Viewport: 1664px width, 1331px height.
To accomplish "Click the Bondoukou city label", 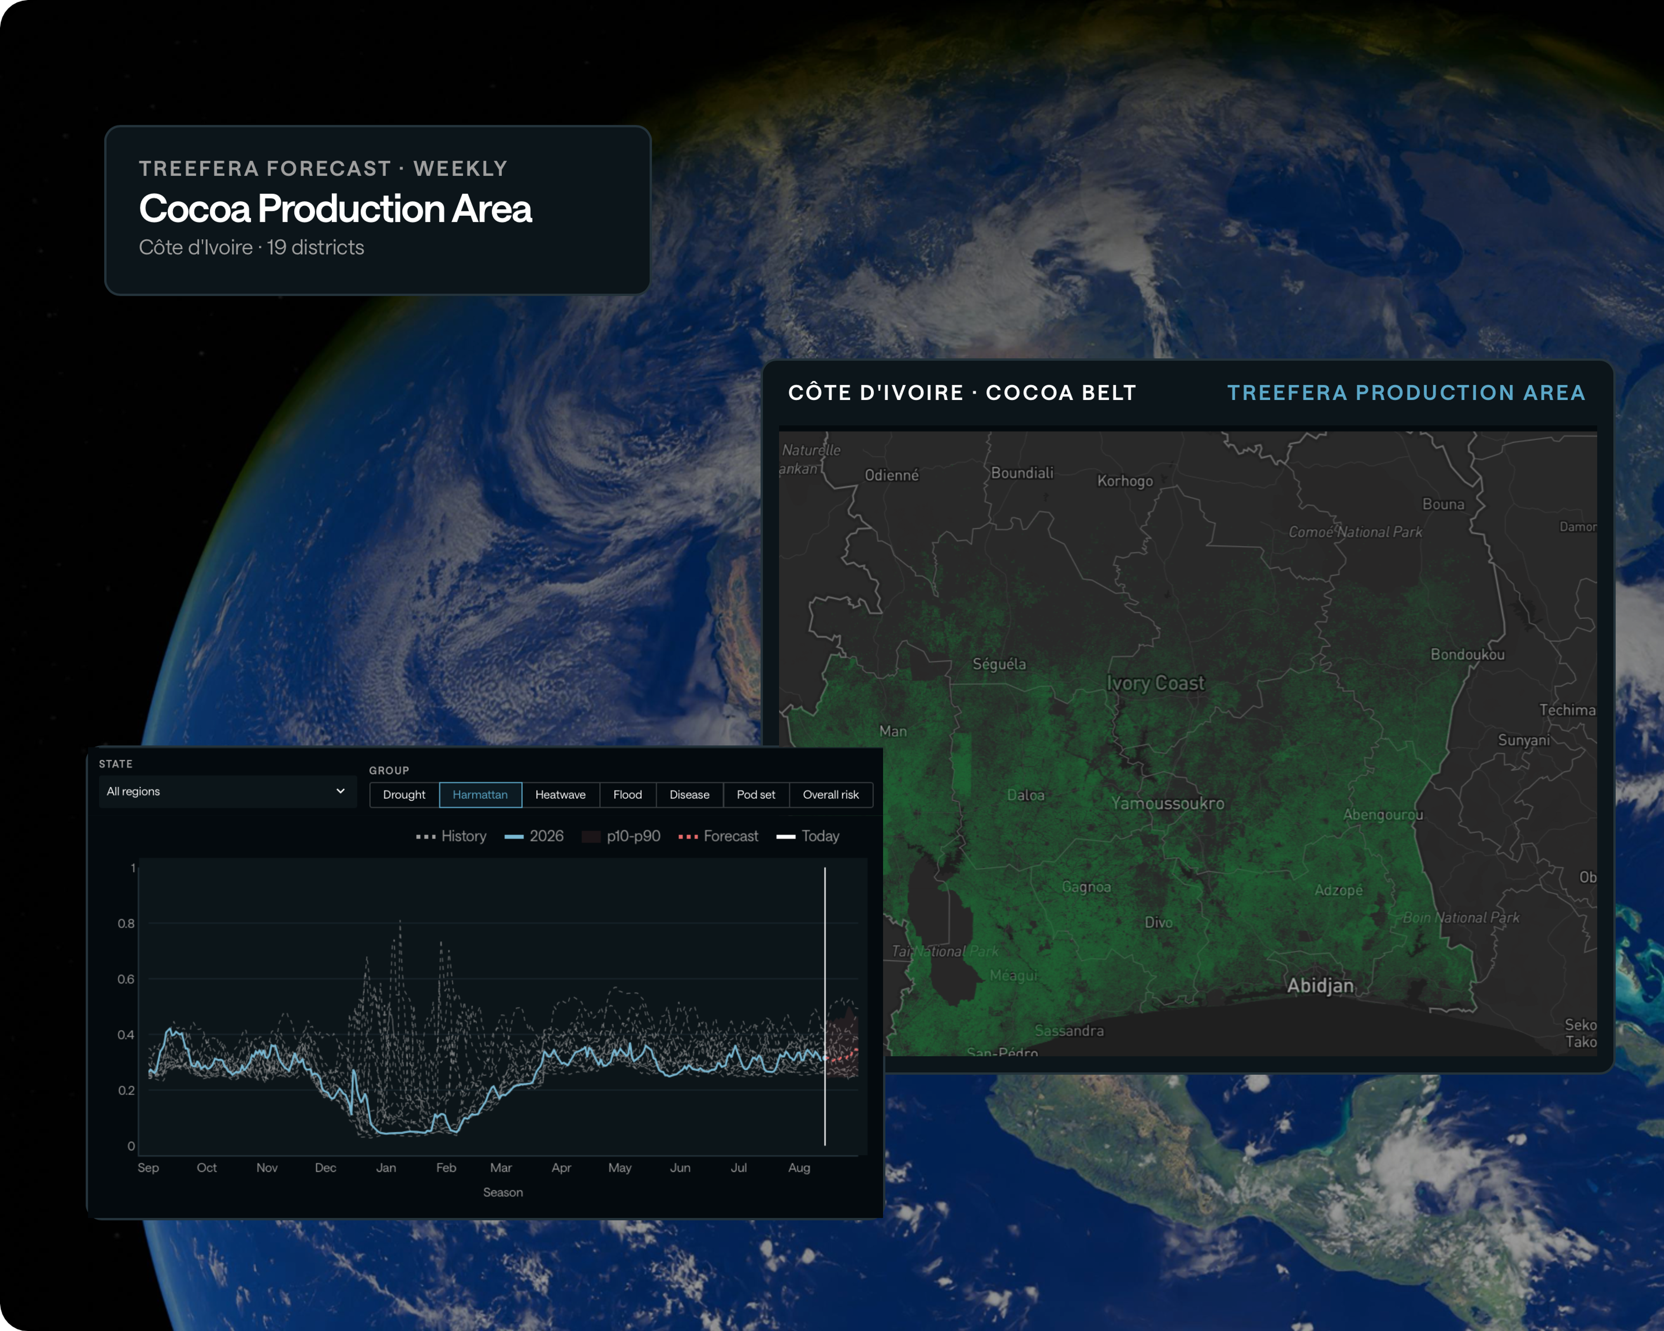I will (x=1467, y=654).
